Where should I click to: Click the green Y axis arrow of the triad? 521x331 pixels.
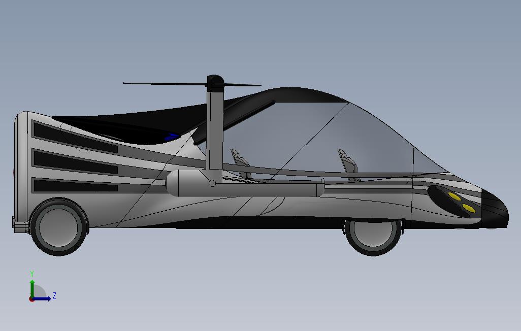(32, 288)
